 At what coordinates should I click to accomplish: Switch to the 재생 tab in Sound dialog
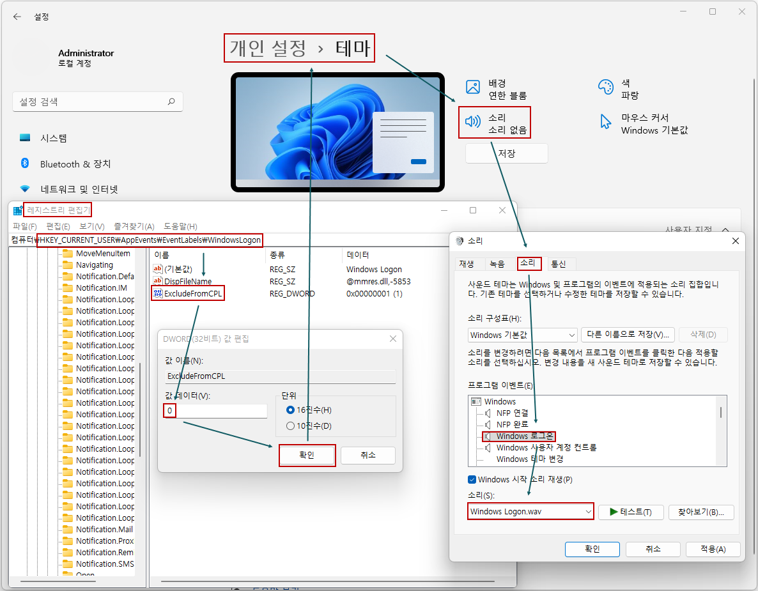coord(467,264)
